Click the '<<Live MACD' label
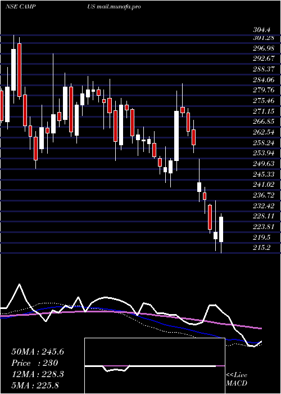This screenshot has height=394, width=281. [x=237, y=379]
